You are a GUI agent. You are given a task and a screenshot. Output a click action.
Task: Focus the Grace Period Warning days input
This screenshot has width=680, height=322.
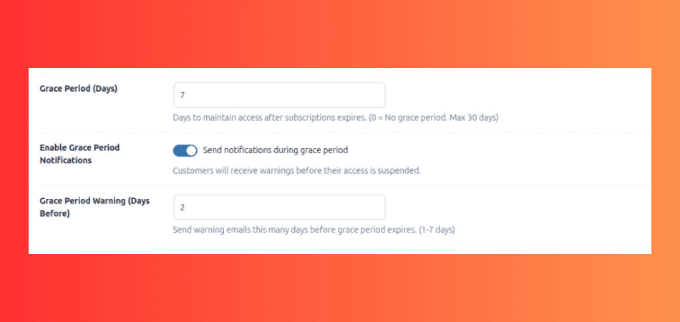tap(279, 208)
